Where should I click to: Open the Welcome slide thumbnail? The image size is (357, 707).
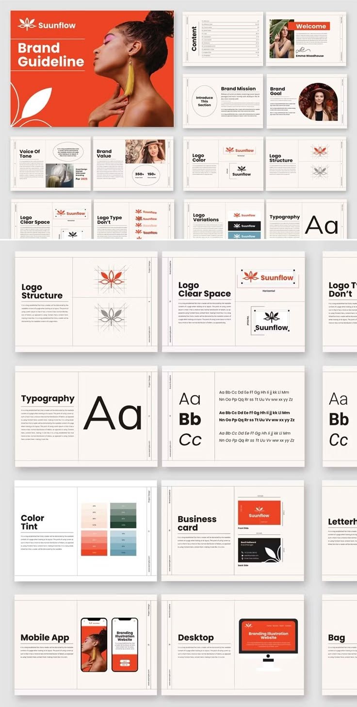click(x=306, y=39)
